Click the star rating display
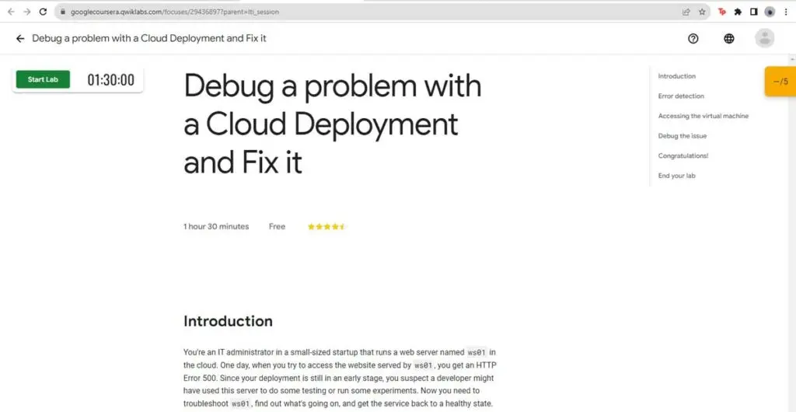The height and width of the screenshot is (412, 796). [326, 227]
